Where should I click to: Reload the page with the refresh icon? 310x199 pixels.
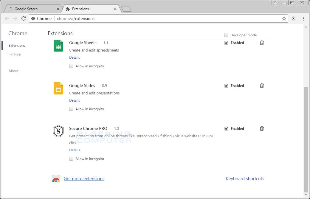click(x=24, y=18)
